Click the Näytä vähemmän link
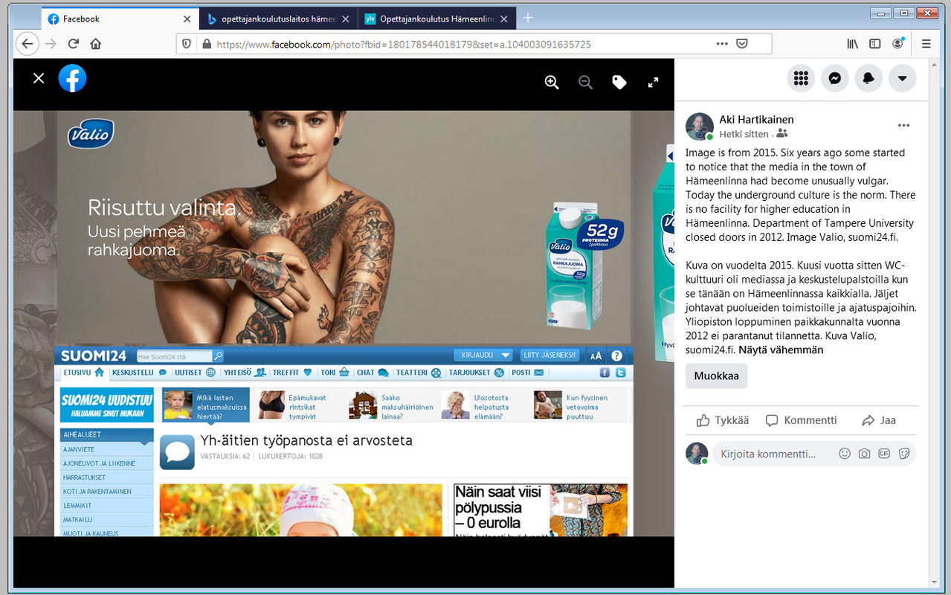This screenshot has height=595, width=951. [x=781, y=350]
